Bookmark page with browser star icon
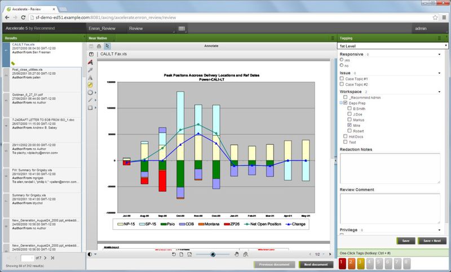The image size is (451, 272). coord(435,17)
